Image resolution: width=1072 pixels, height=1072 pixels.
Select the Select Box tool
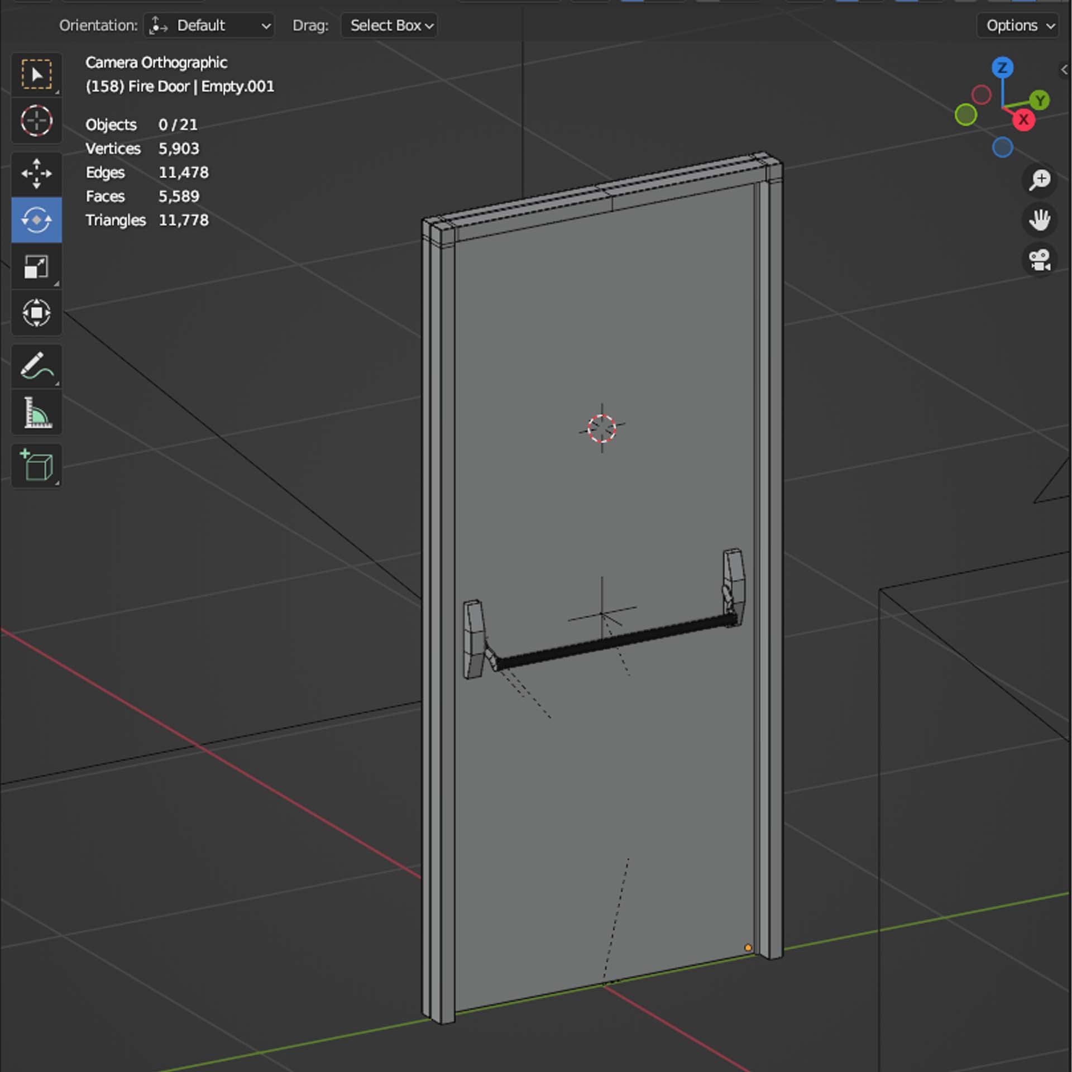(x=37, y=74)
